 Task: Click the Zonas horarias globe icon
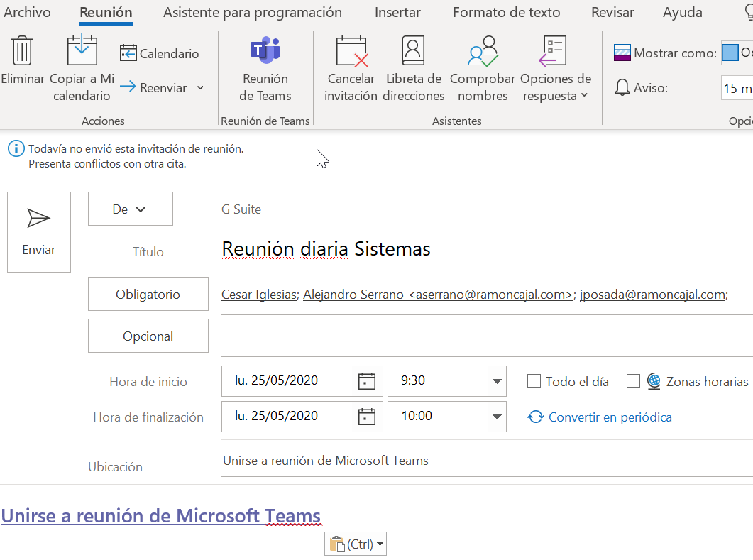(x=654, y=381)
